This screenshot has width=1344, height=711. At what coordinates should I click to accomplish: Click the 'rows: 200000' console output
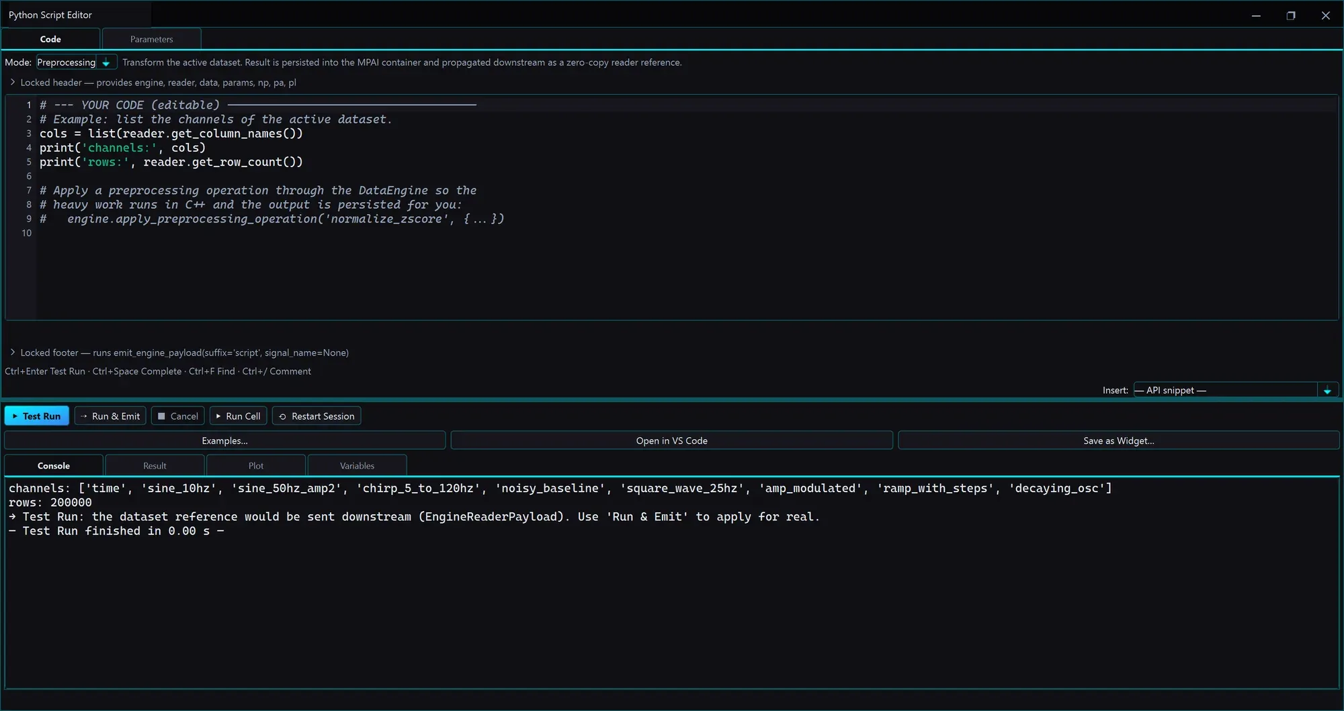tap(50, 502)
